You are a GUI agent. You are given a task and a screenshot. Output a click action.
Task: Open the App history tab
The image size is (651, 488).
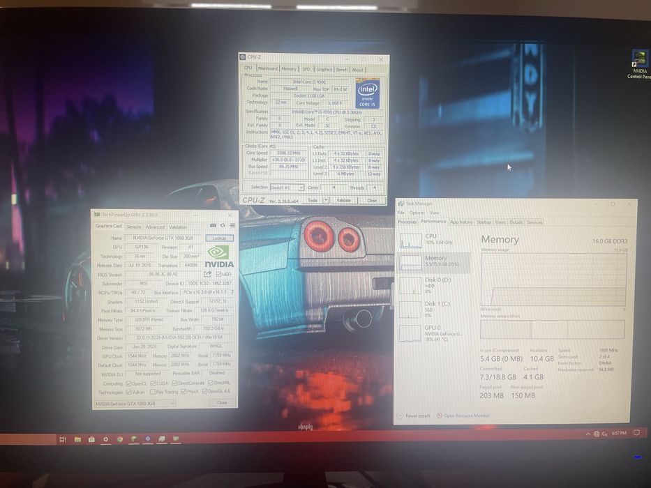[x=461, y=222]
